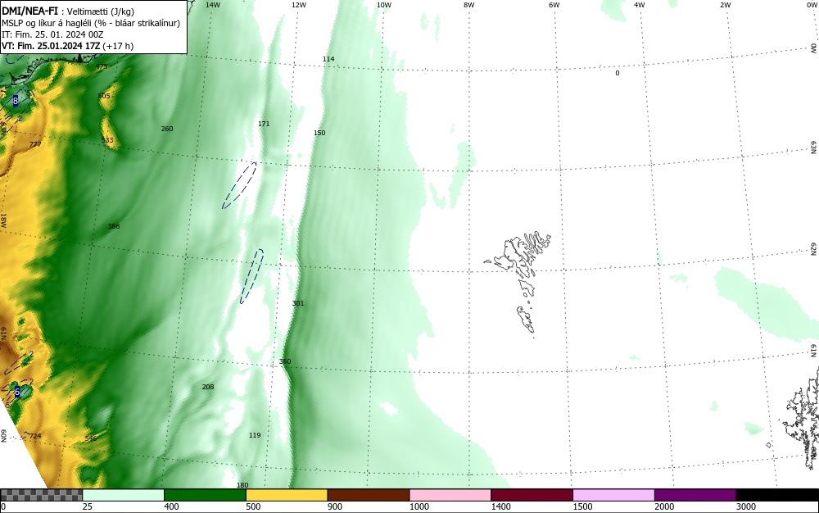Click the '12W' longitude label

coord(299,5)
